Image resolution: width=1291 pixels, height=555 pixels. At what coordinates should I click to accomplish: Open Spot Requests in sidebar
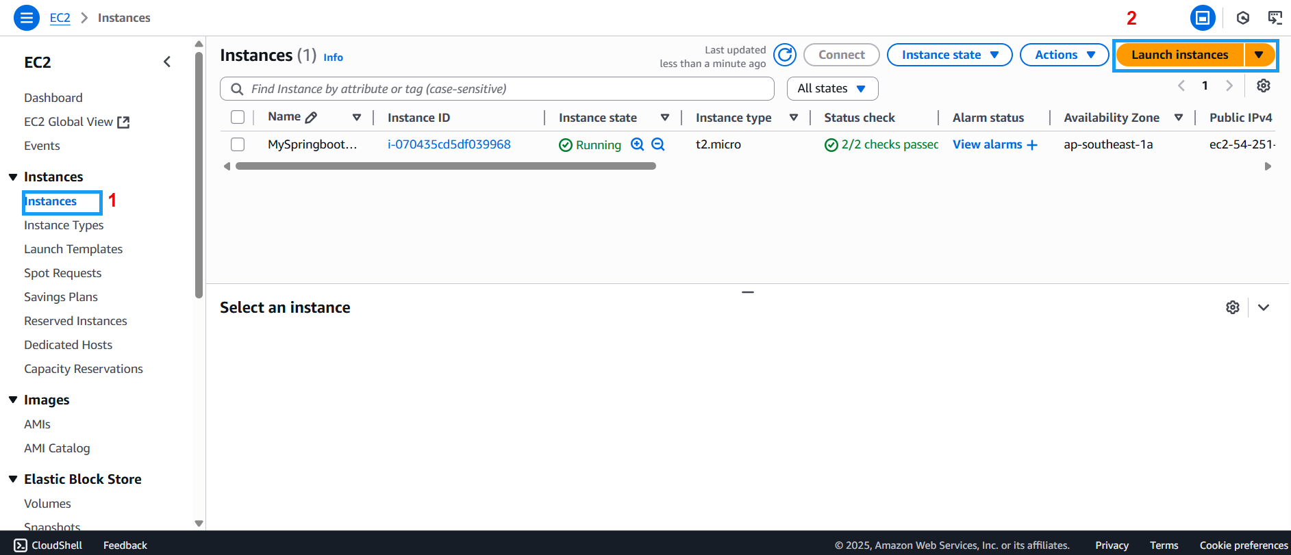pos(62,273)
